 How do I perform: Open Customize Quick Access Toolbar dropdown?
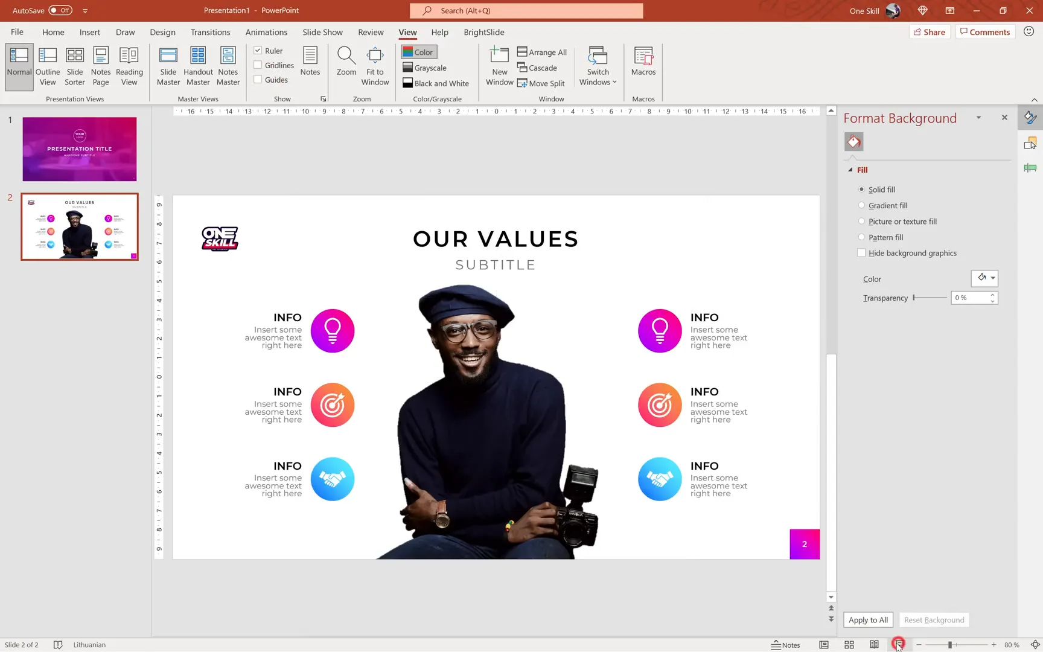tap(85, 10)
